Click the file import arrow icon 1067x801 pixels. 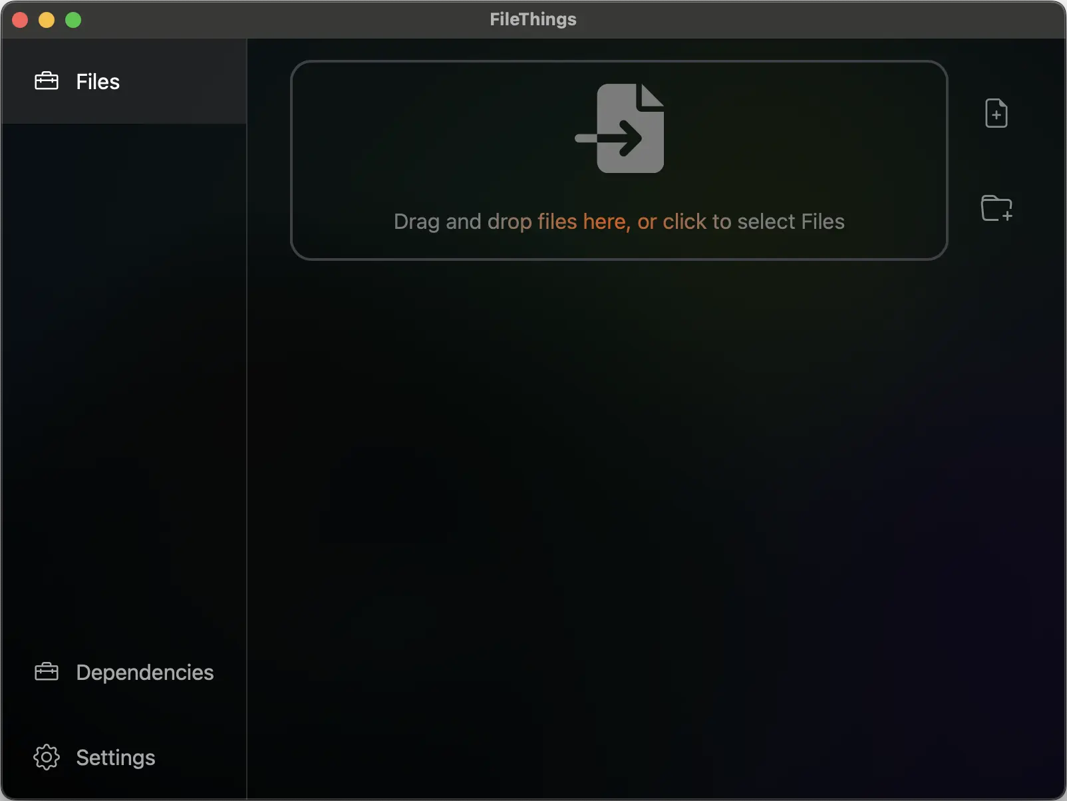[x=619, y=128]
